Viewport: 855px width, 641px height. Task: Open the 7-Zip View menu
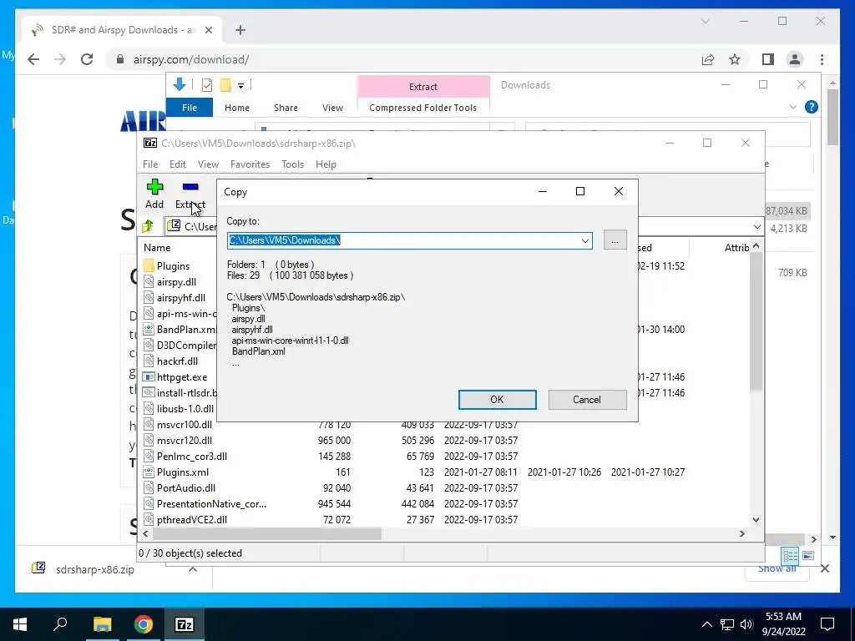[x=208, y=164]
